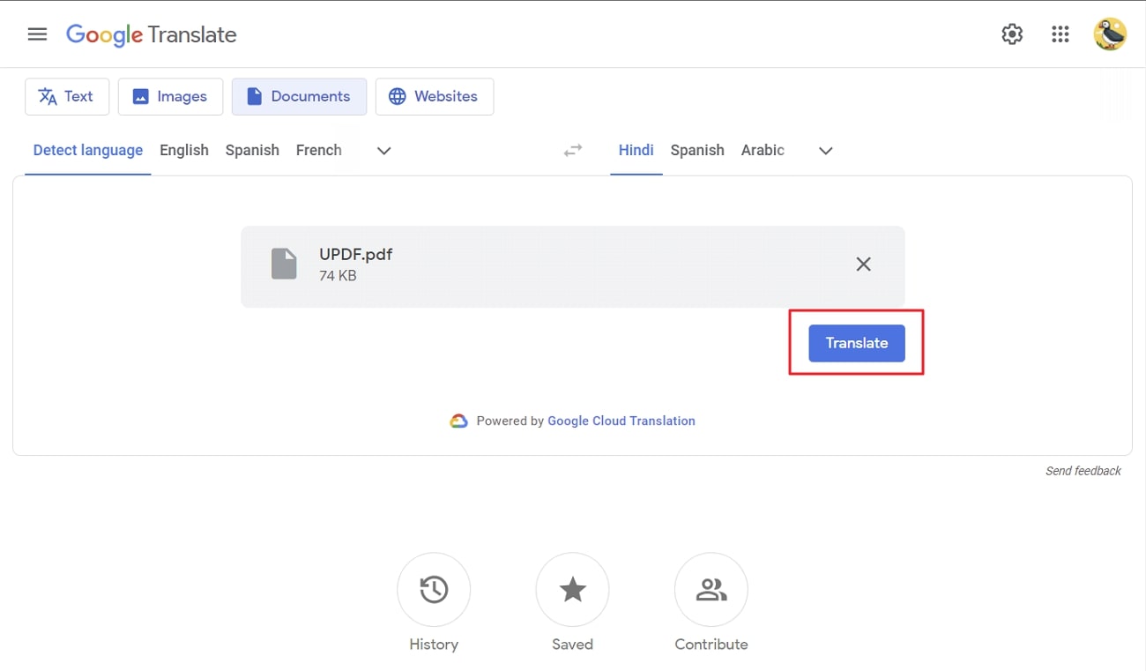Click the Translate button
The width and height of the screenshot is (1146, 671).
point(856,343)
